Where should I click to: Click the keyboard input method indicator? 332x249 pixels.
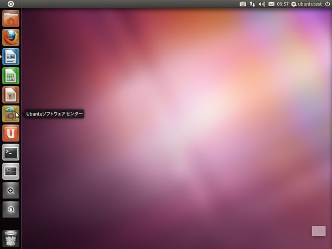[243, 4]
